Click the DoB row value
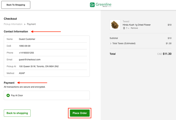This screenshot has height=120, width=176. pos(25,46)
